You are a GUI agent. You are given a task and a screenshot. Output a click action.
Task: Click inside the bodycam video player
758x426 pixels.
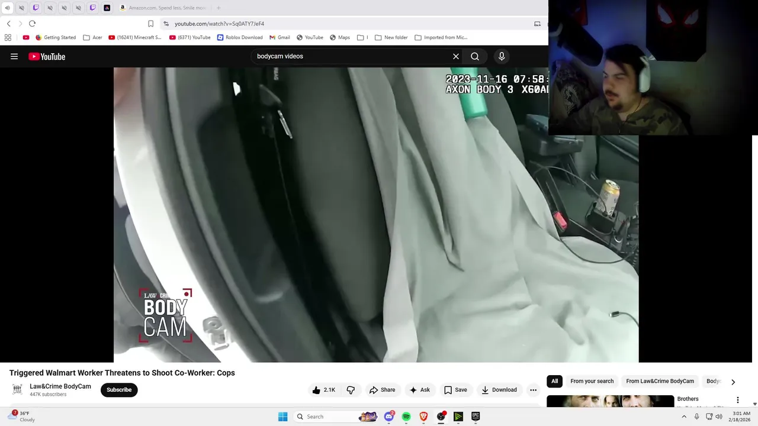(x=376, y=215)
